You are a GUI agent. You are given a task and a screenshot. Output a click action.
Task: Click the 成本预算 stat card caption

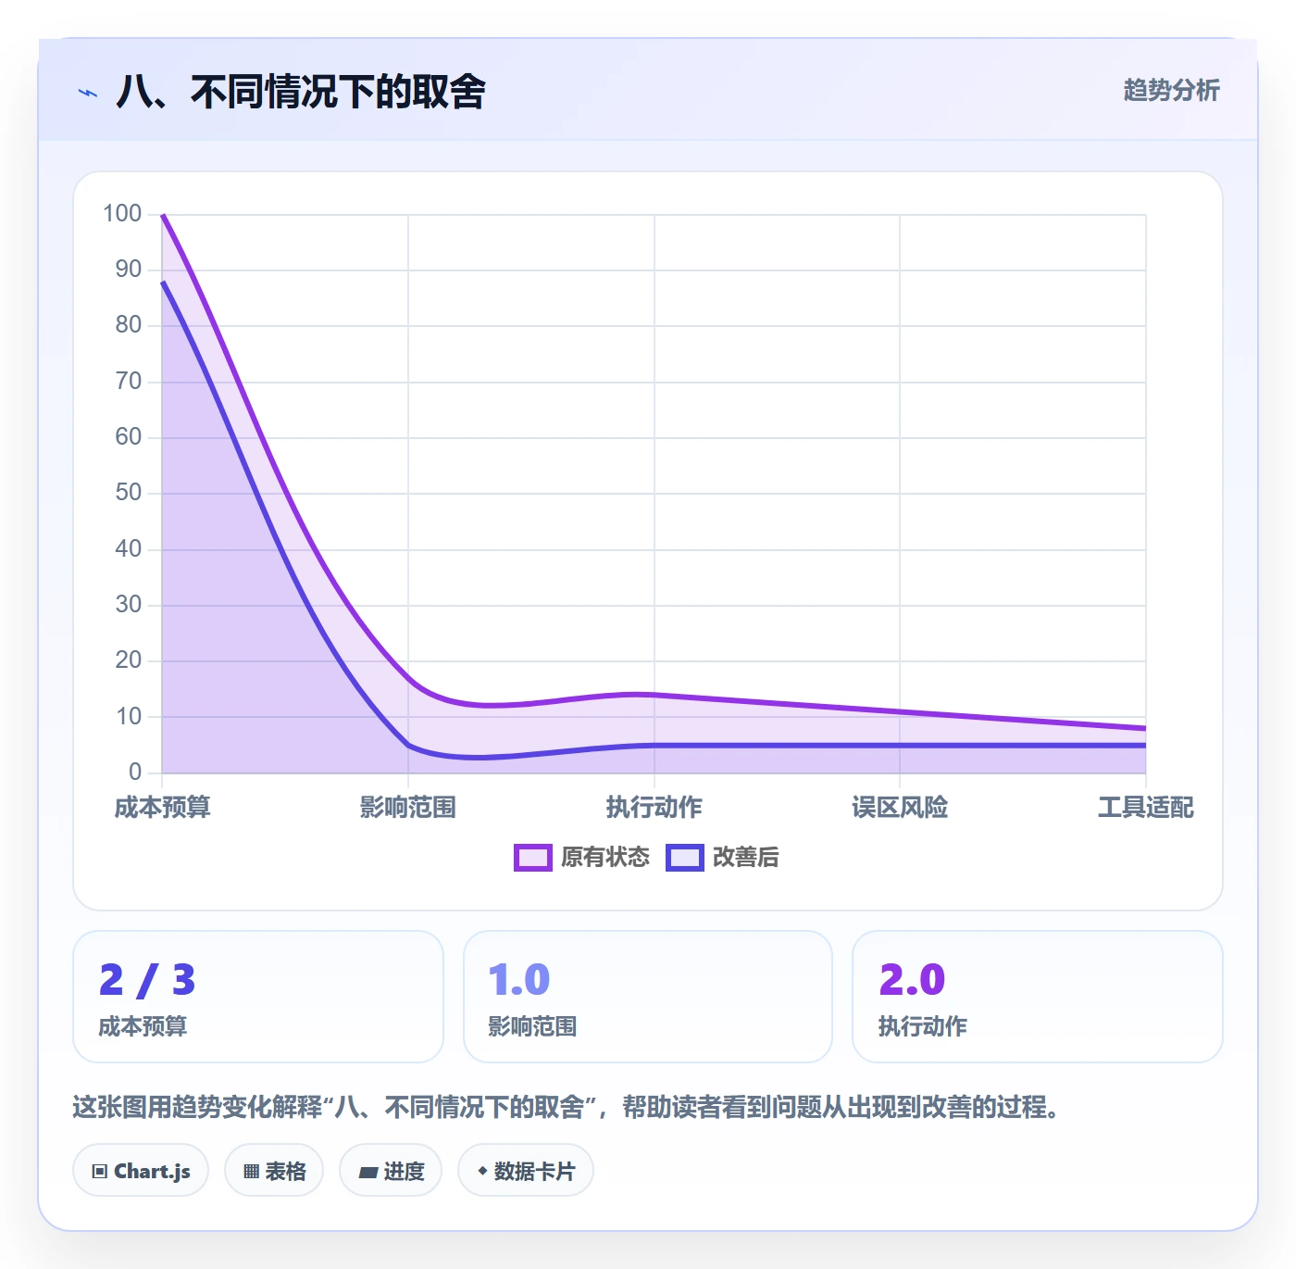pos(143,1026)
